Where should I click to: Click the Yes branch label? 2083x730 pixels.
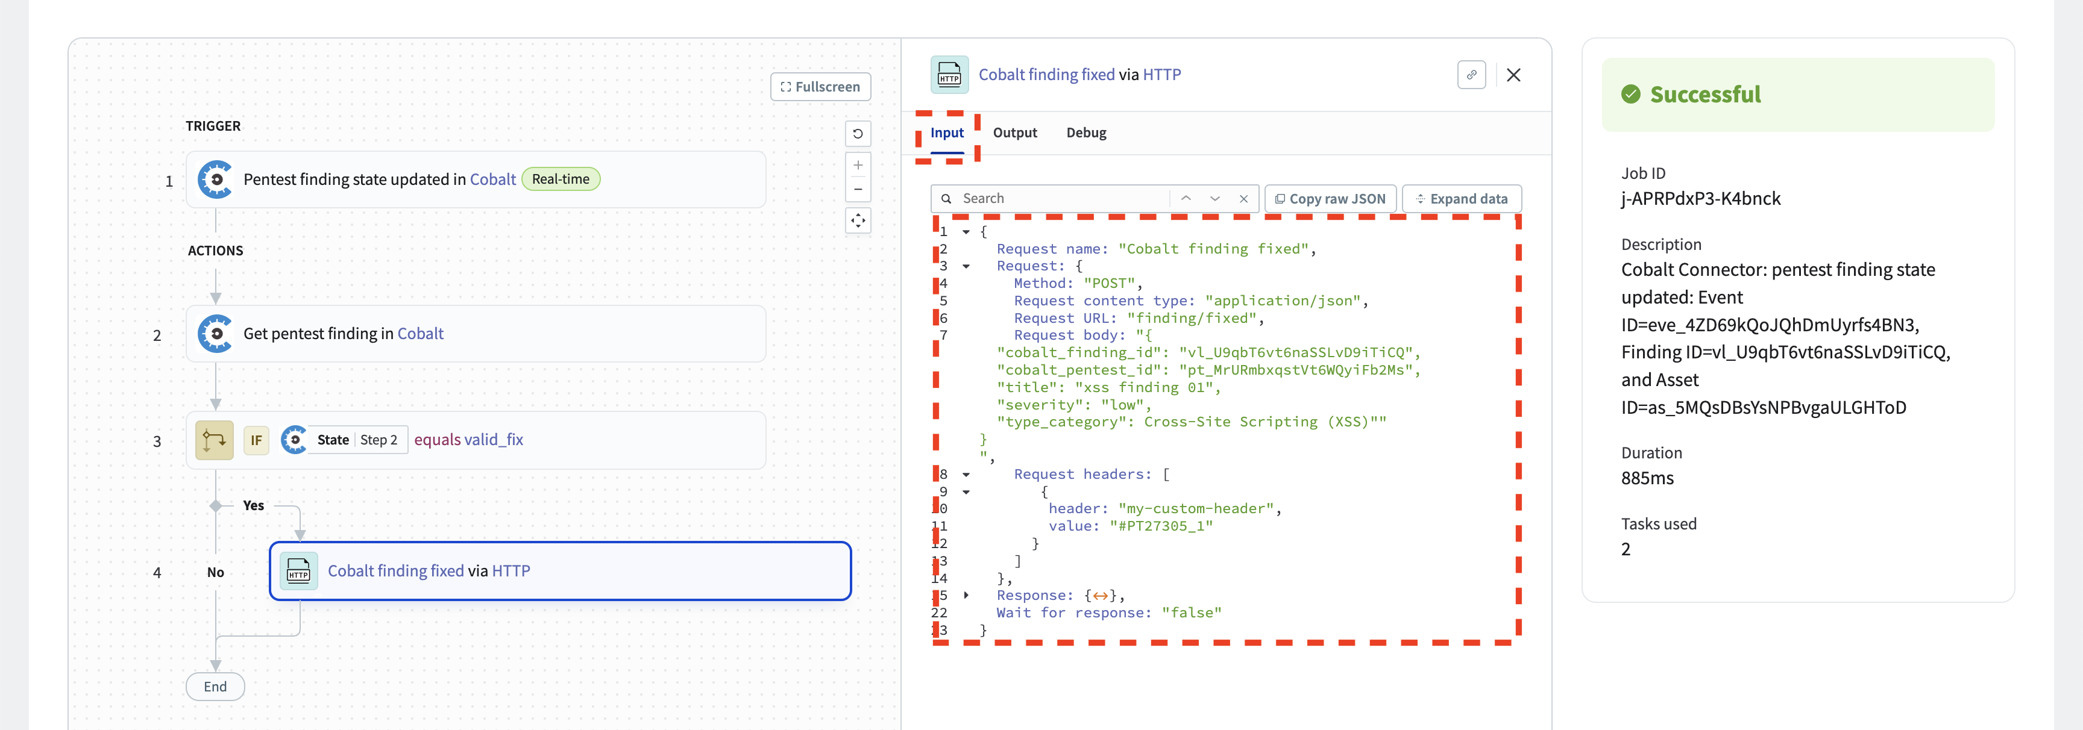point(253,506)
